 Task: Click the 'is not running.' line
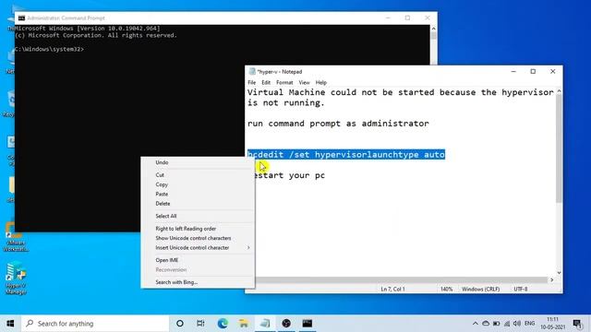click(285, 102)
